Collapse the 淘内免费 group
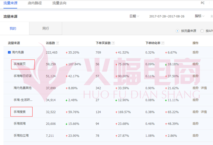 tap(9, 52)
